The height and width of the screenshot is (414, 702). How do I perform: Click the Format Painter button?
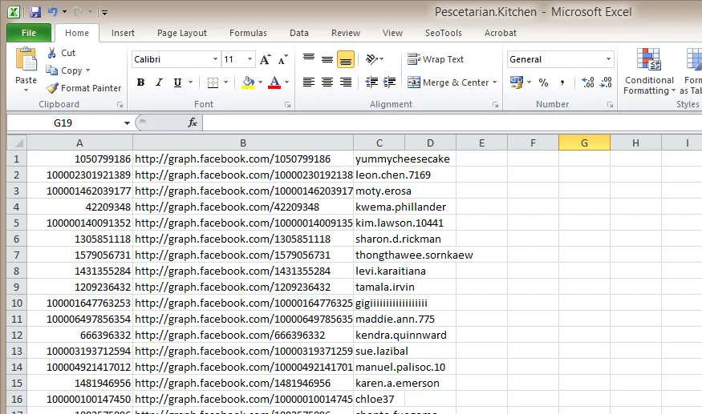tap(83, 88)
